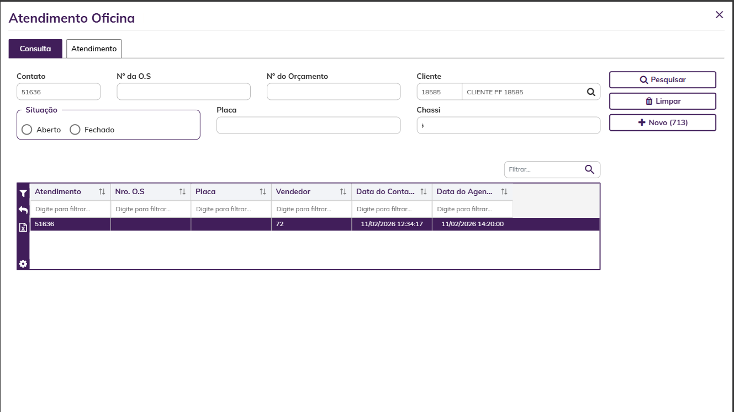The image size is (734, 412).
Task: Select the Aberto situation radio button
Action: pyautogui.click(x=27, y=130)
